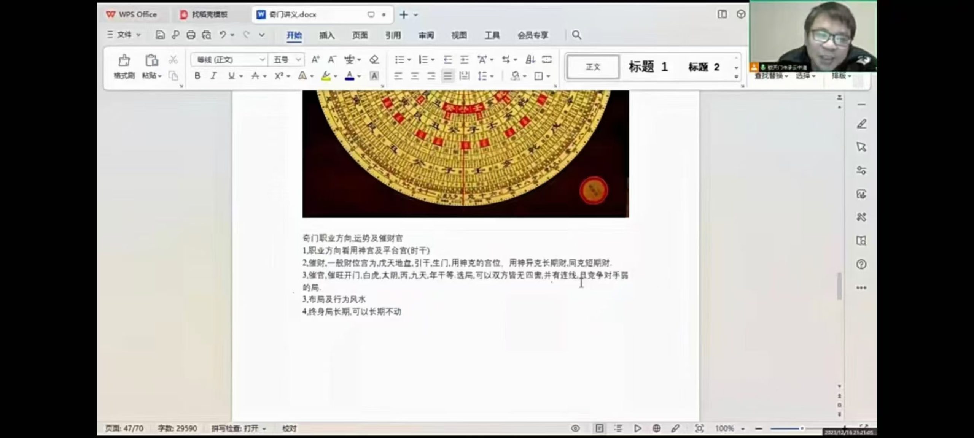Click the Undo arrow icon

223,35
